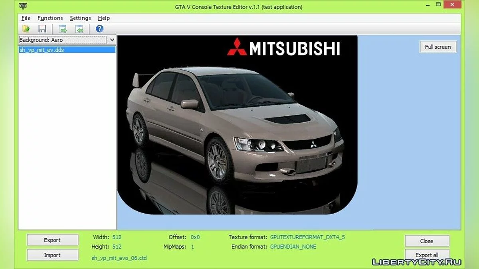The width and height of the screenshot is (479, 269).
Task: Expand the Background: Aero dropdown arrow
Action: pyautogui.click(x=112, y=40)
